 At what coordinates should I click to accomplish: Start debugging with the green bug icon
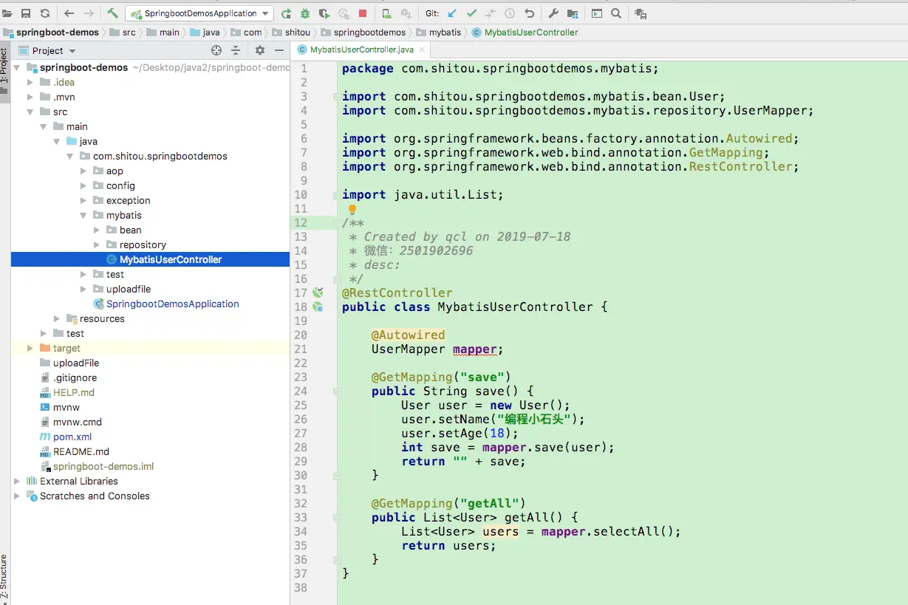pyautogui.click(x=304, y=13)
